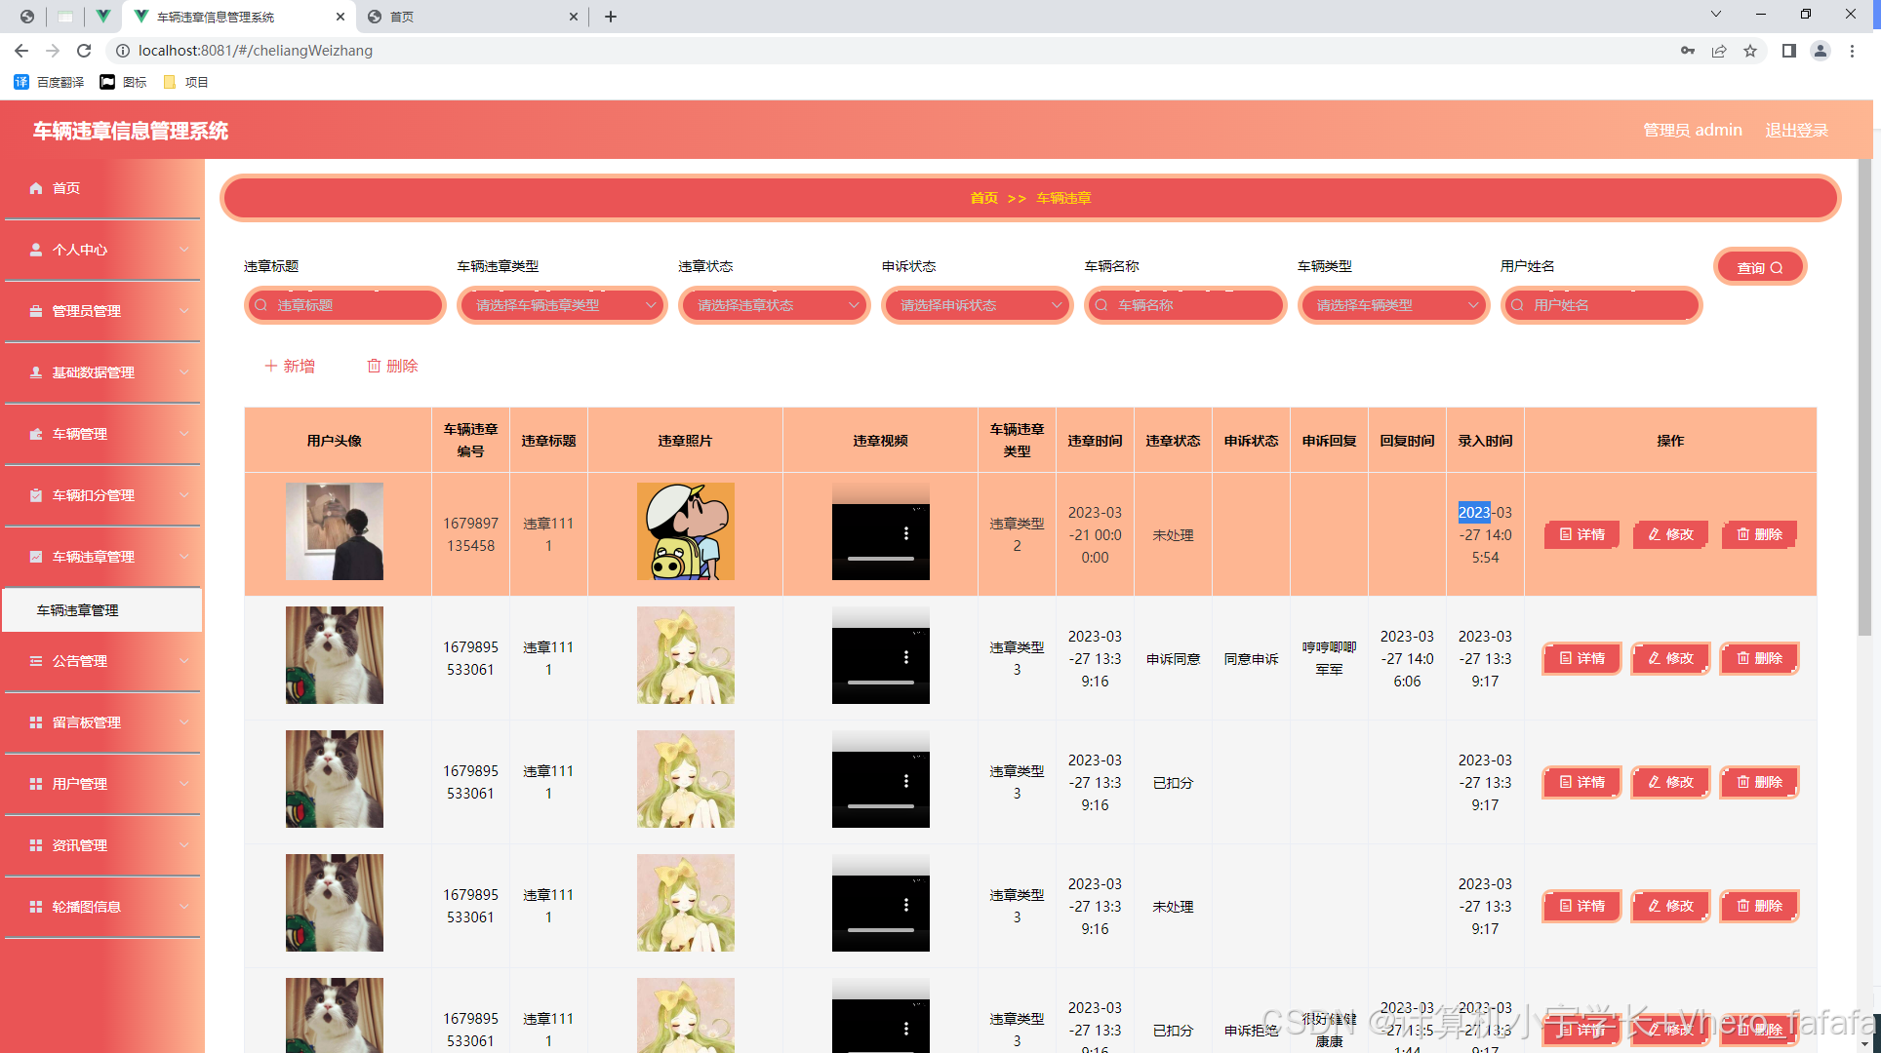Open the 违章状态 selection dropdown
Viewport: 1881px width, 1053px height.
click(x=774, y=305)
